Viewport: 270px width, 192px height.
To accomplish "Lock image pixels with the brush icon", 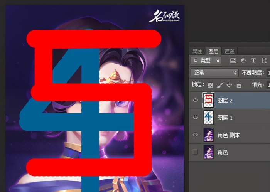I will (219, 85).
